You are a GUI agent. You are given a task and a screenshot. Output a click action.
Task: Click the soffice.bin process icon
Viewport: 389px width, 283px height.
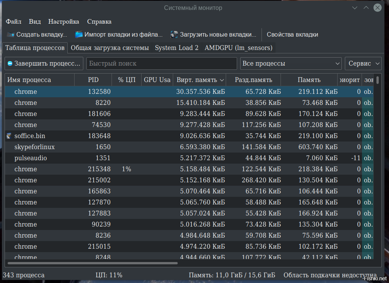(9, 136)
